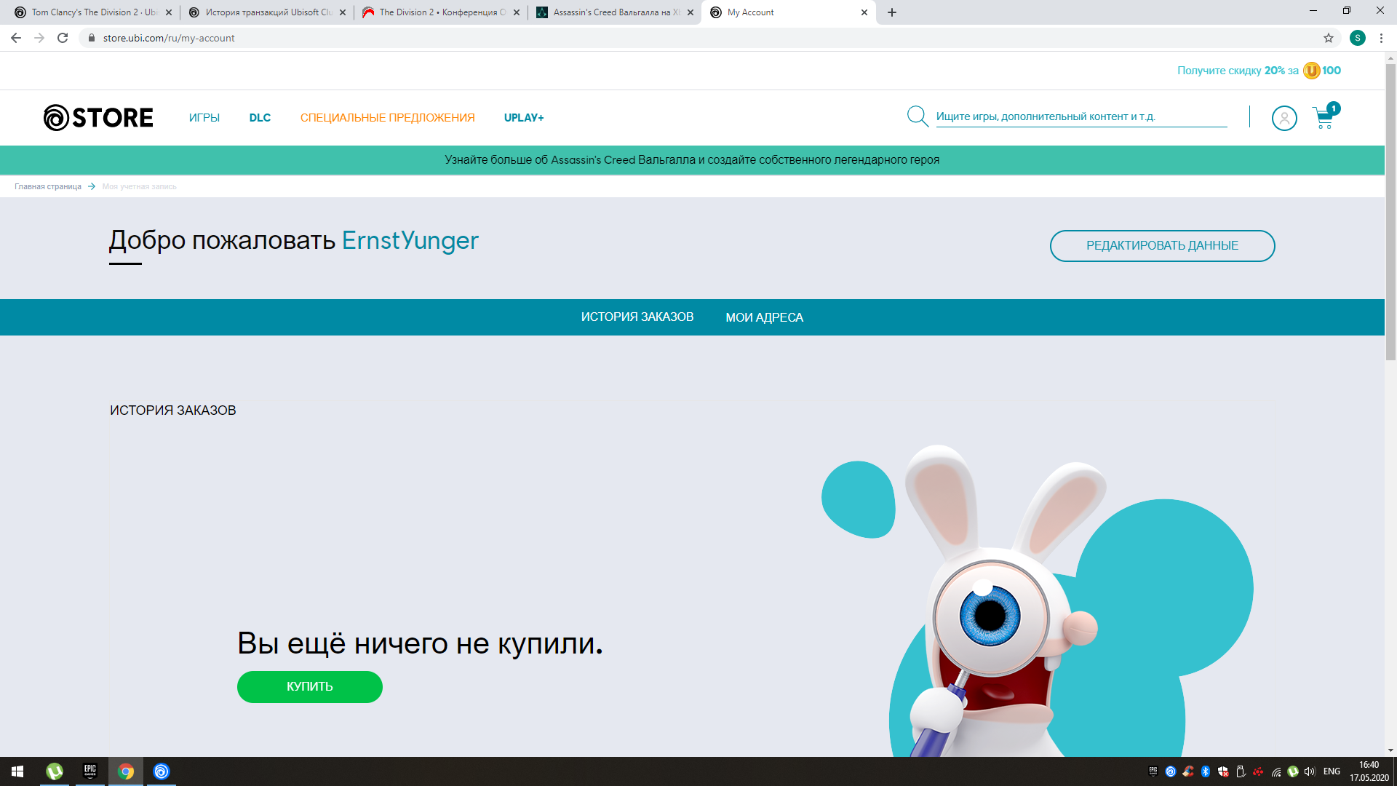The height and width of the screenshot is (786, 1397).
Task: Open СПЕЦИАЛЬНЫЕ ПРЕДЛОЖЕНИЯ menu
Action: click(387, 117)
